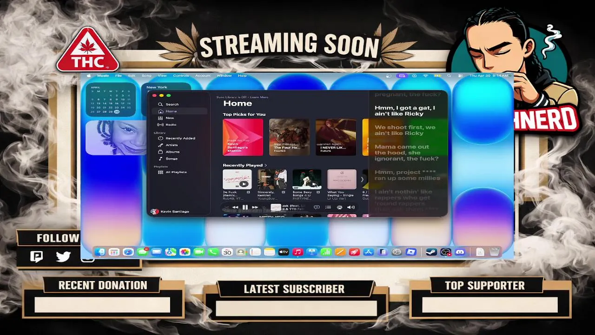Open AirPlay output selector
This screenshot has width=595, height=335.
(339, 207)
